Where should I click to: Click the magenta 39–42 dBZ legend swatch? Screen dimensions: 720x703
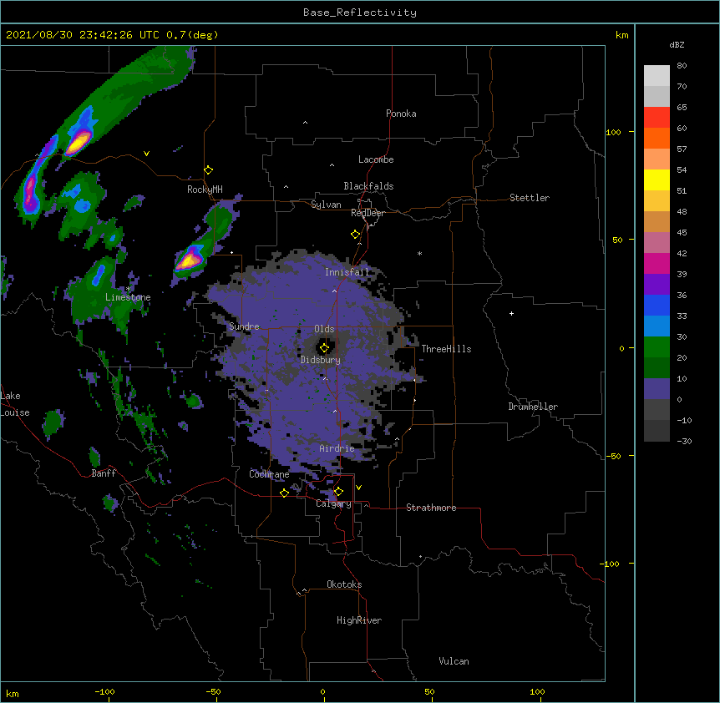coord(657,263)
